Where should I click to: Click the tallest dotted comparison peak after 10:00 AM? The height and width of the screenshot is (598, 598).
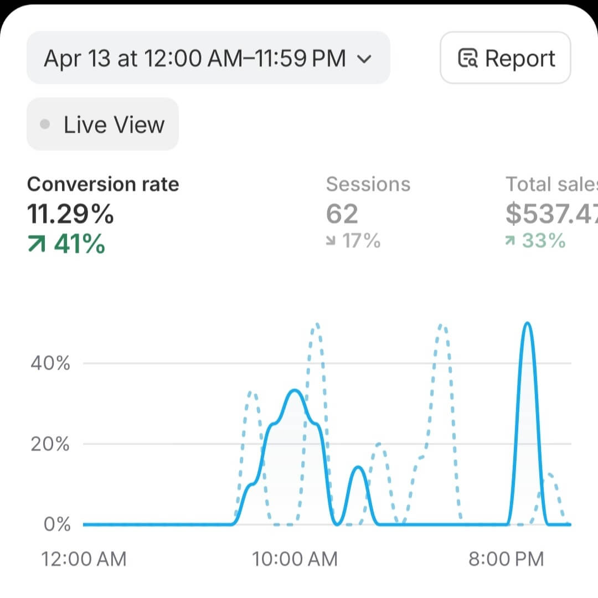click(x=317, y=325)
